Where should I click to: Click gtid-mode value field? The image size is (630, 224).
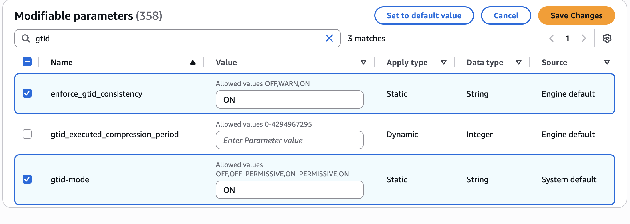(290, 190)
